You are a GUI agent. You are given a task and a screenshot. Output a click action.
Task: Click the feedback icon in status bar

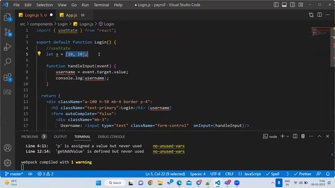click(319, 174)
